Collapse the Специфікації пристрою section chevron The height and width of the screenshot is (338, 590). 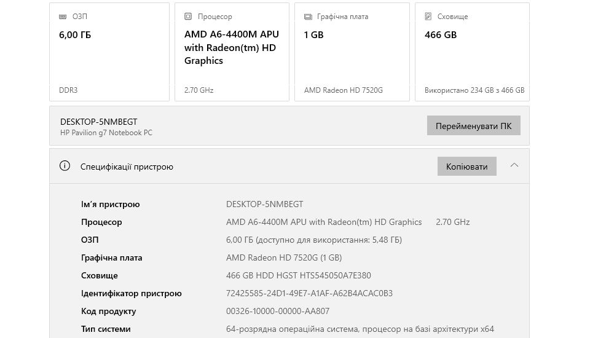(x=514, y=165)
